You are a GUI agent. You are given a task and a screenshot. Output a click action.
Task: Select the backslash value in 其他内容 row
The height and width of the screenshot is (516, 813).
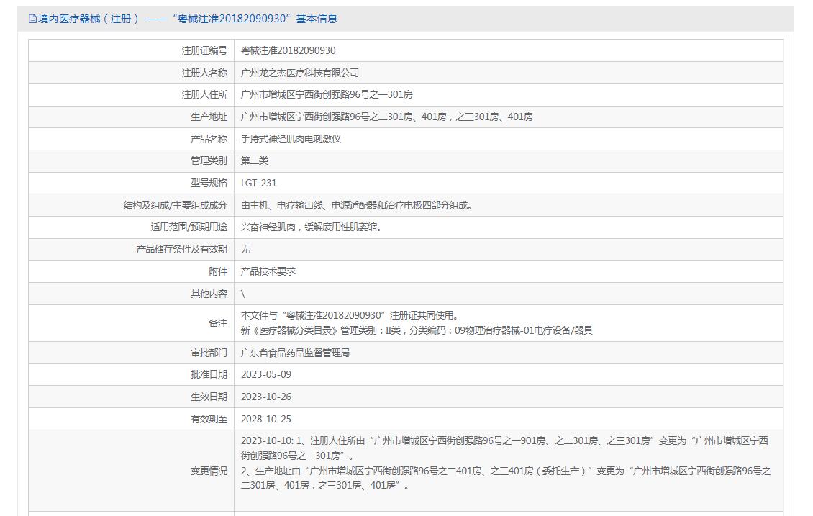pyautogui.click(x=242, y=294)
